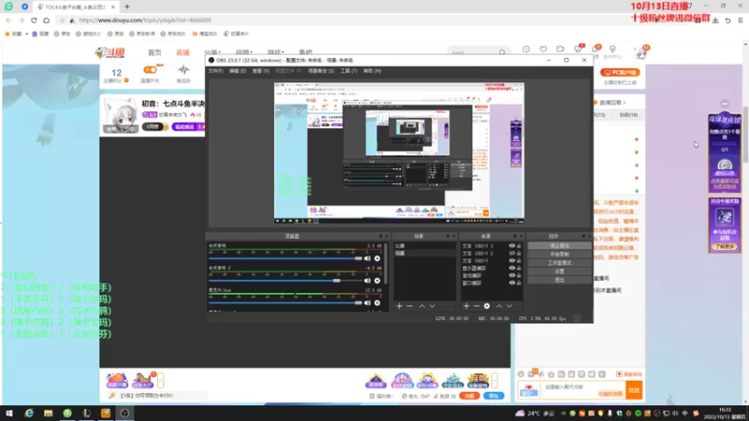Screen dimensions: 749x421
Task: Open OBS from the Windows taskbar
Action: [125, 414]
